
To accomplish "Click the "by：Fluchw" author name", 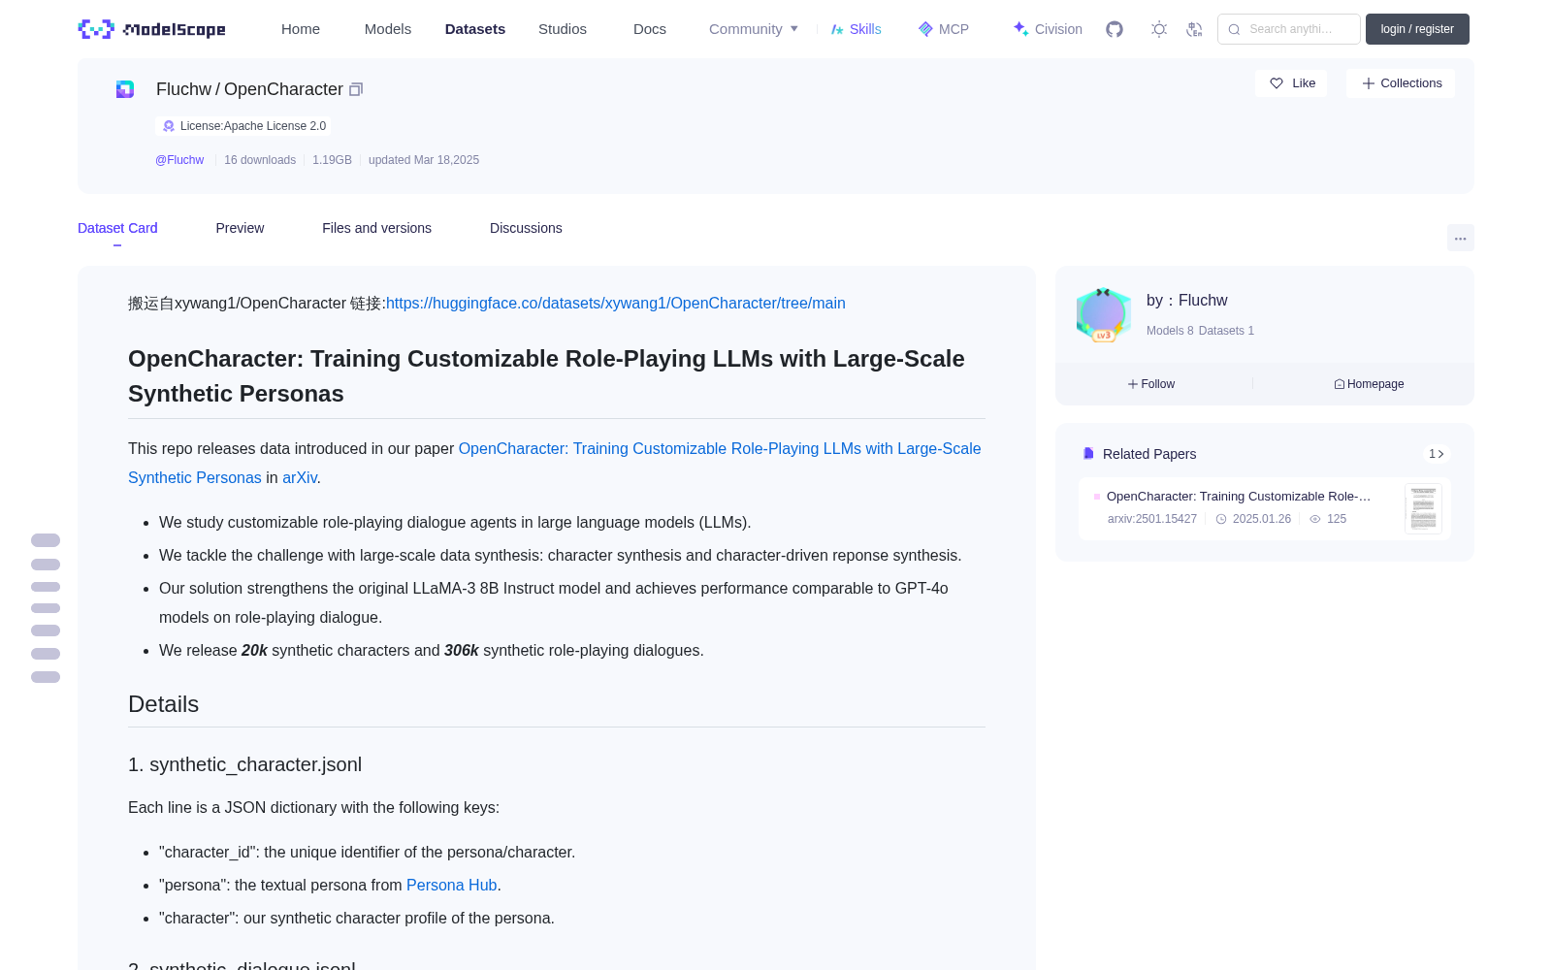I will [1187, 301].
